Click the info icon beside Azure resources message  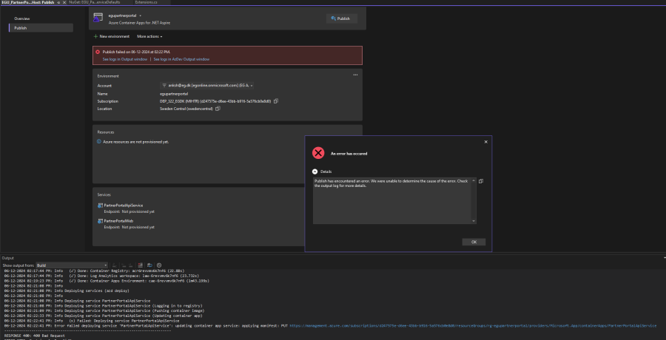[x=99, y=142]
